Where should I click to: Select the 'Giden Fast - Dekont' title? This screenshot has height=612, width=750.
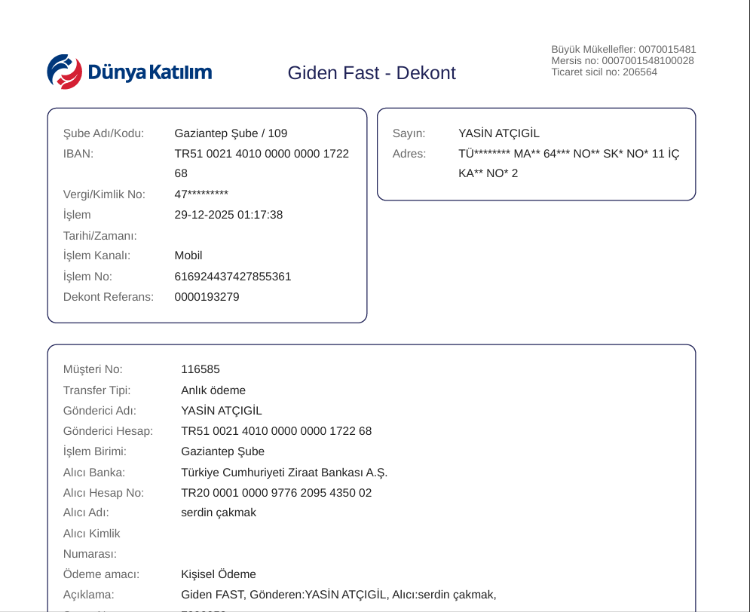pyautogui.click(x=372, y=72)
